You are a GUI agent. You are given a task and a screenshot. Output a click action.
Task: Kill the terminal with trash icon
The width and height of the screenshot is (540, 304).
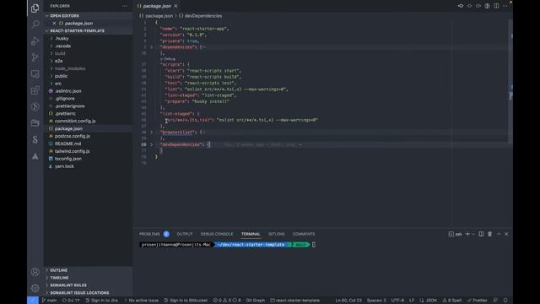pyautogui.click(x=489, y=234)
